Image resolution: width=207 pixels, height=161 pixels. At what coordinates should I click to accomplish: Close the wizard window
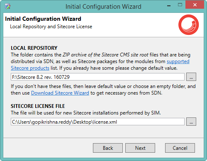click(x=195, y=5)
